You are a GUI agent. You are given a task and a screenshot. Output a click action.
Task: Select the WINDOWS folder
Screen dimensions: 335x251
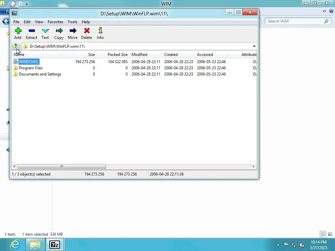tap(28, 62)
